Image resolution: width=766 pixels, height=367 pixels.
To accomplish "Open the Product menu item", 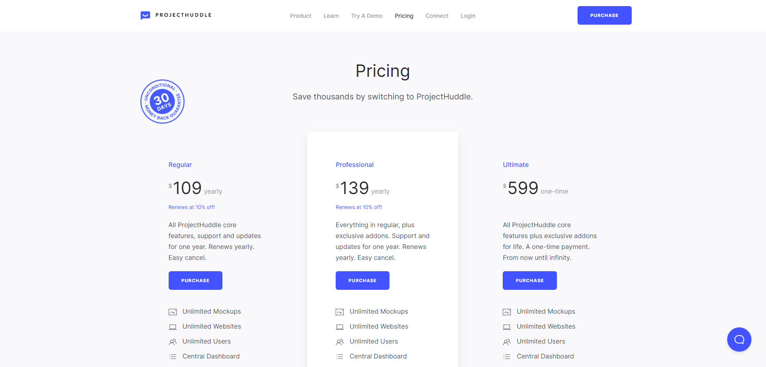I will tap(300, 16).
